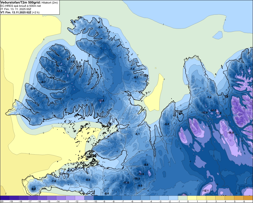The height and width of the screenshot is (203, 253).
Task: Click the '-9.5' temperature label on the map
Action: [140, 186]
